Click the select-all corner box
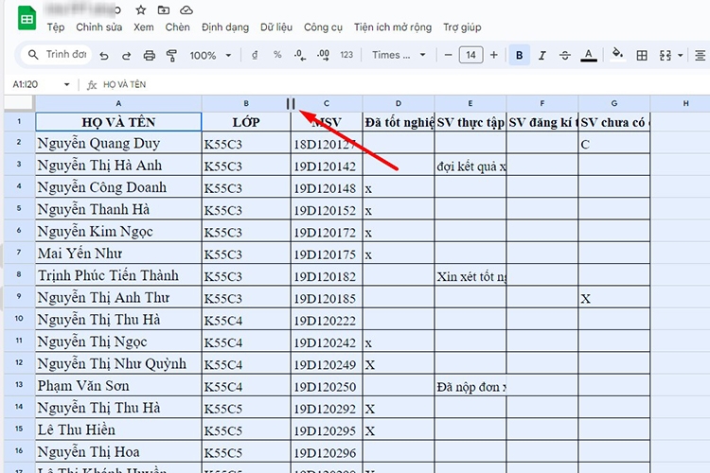Image resolution: width=710 pixels, height=473 pixels. 20,103
